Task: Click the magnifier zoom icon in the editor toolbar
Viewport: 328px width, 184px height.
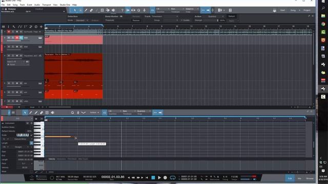Action: tap(72, 112)
